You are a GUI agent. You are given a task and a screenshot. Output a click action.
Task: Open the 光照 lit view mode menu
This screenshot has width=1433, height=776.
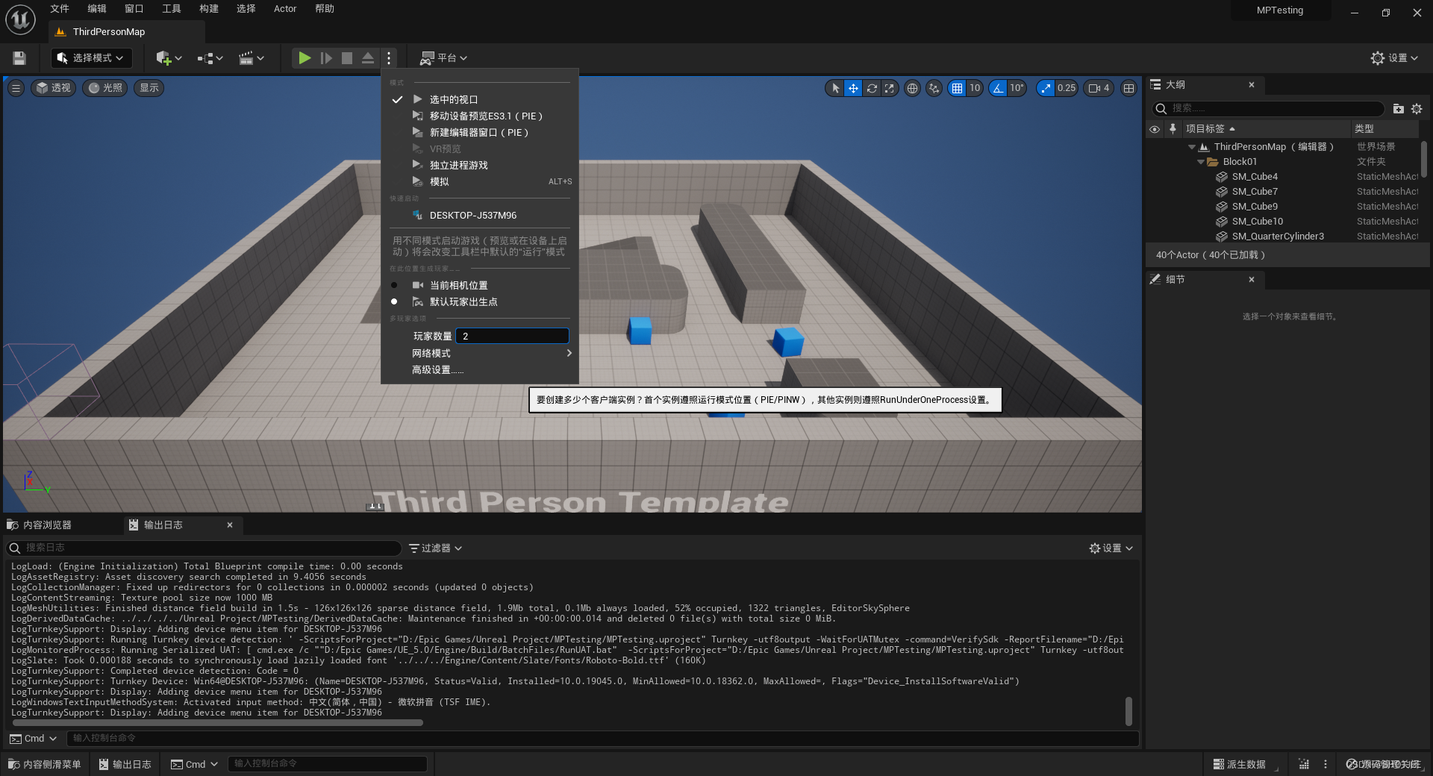pyautogui.click(x=104, y=88)
